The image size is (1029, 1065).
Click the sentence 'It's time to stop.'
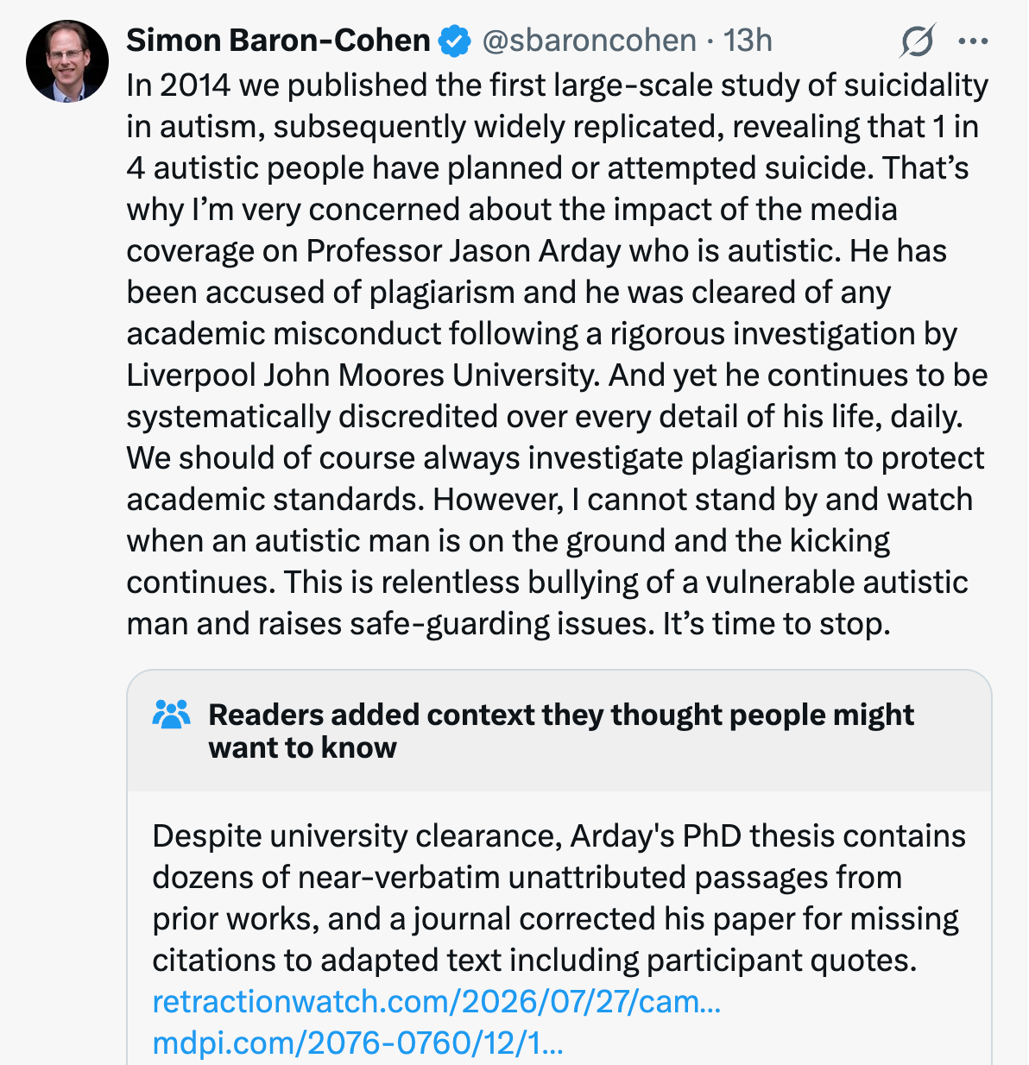[x=776, y=624]
